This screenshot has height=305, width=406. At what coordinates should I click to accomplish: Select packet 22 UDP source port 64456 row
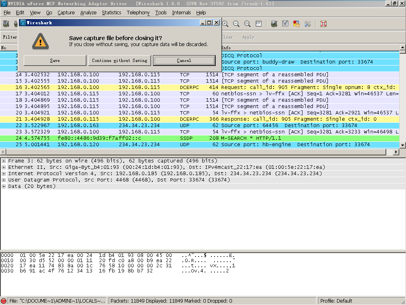[x=200, y=125]
